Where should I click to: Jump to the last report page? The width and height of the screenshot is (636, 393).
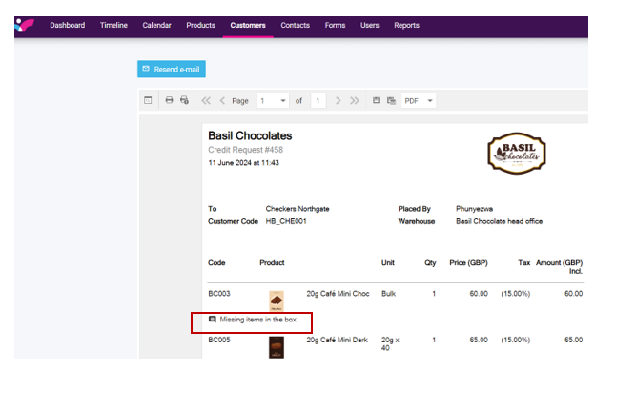point(354,100)
